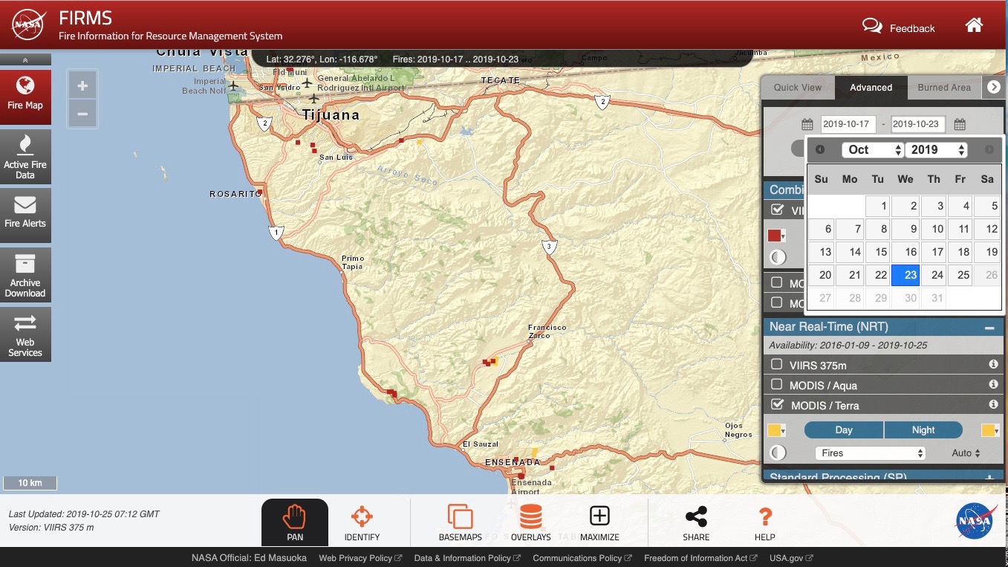The width and height of the screenshot is (1008, 567).
Task: Go to previous month in calendar
Action: click(820, 149)
